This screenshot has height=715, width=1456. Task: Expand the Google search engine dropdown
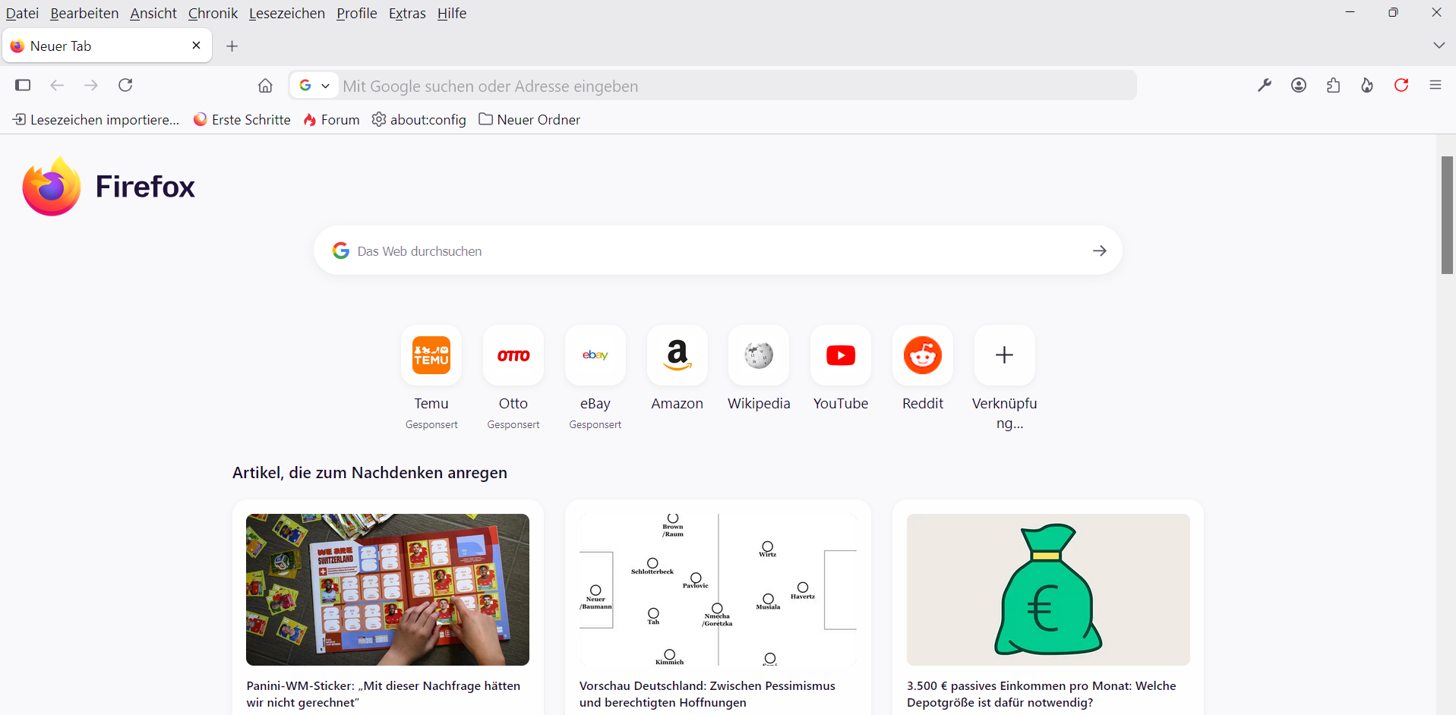[x=314, y=86]
